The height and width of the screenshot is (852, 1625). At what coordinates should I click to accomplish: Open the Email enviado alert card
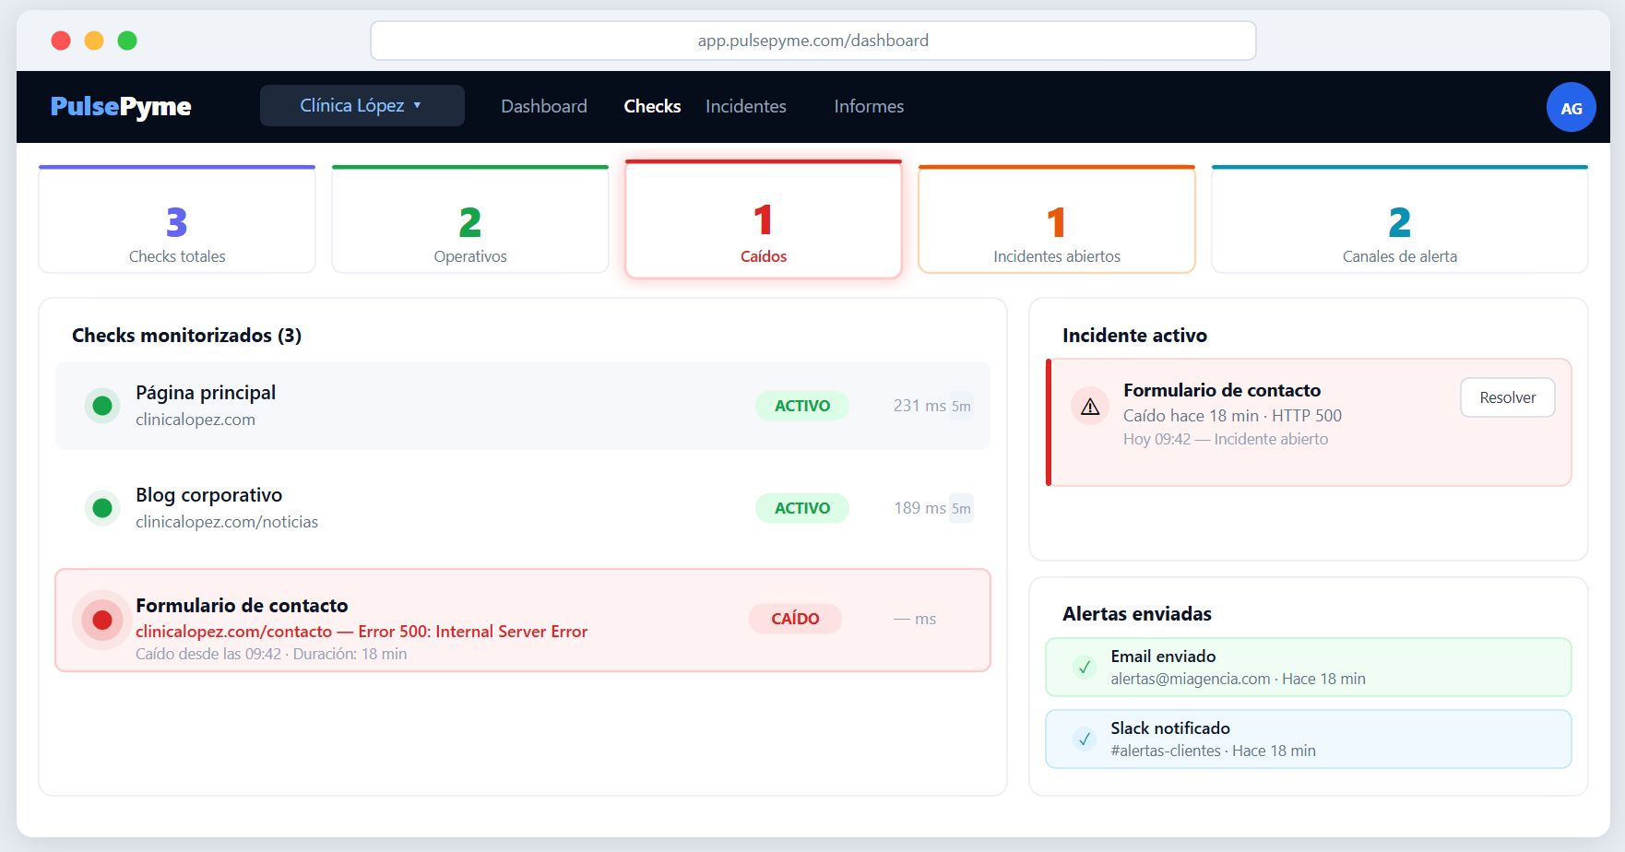click(1309, 667)
